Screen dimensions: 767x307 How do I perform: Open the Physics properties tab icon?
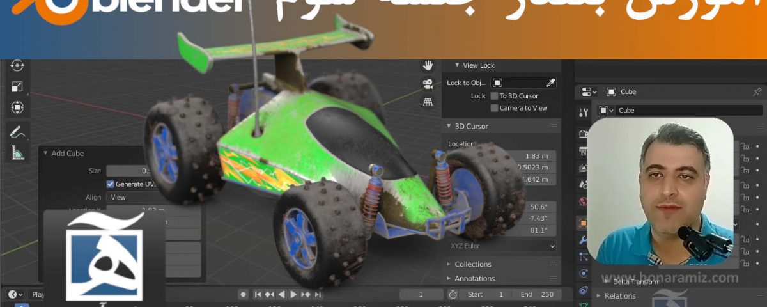(583, 274)
